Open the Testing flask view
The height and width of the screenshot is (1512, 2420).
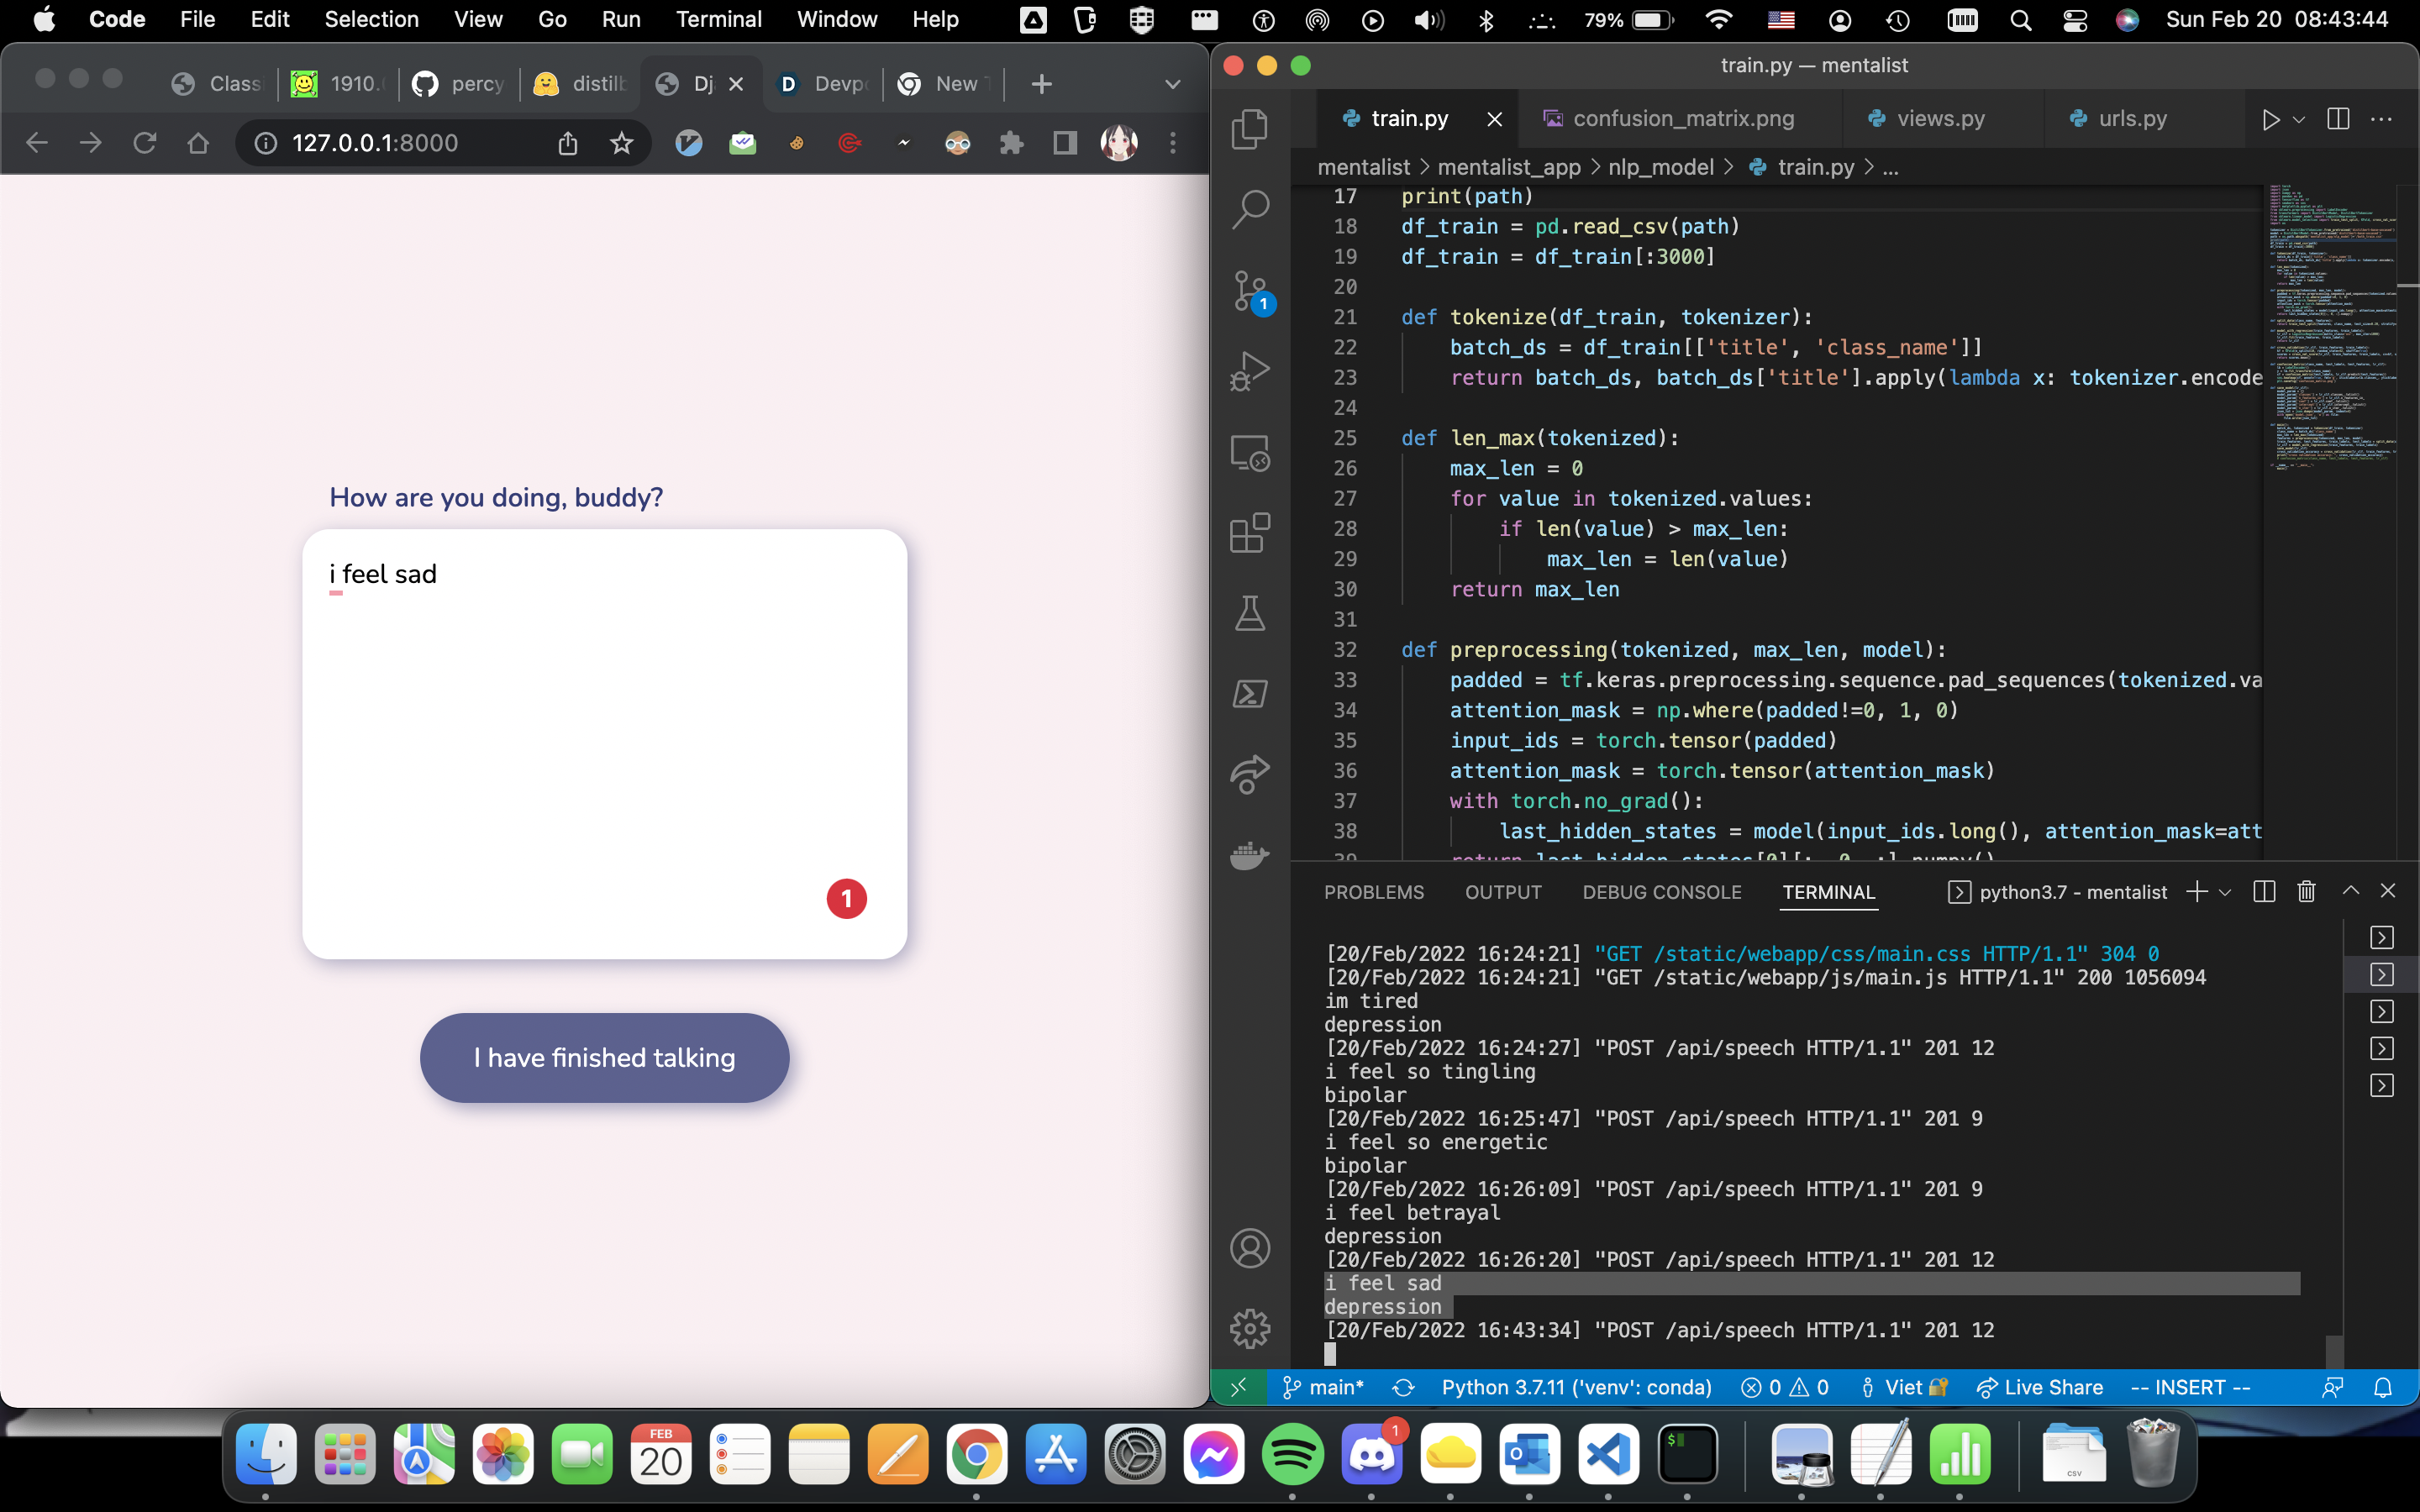pos(1249,613)
